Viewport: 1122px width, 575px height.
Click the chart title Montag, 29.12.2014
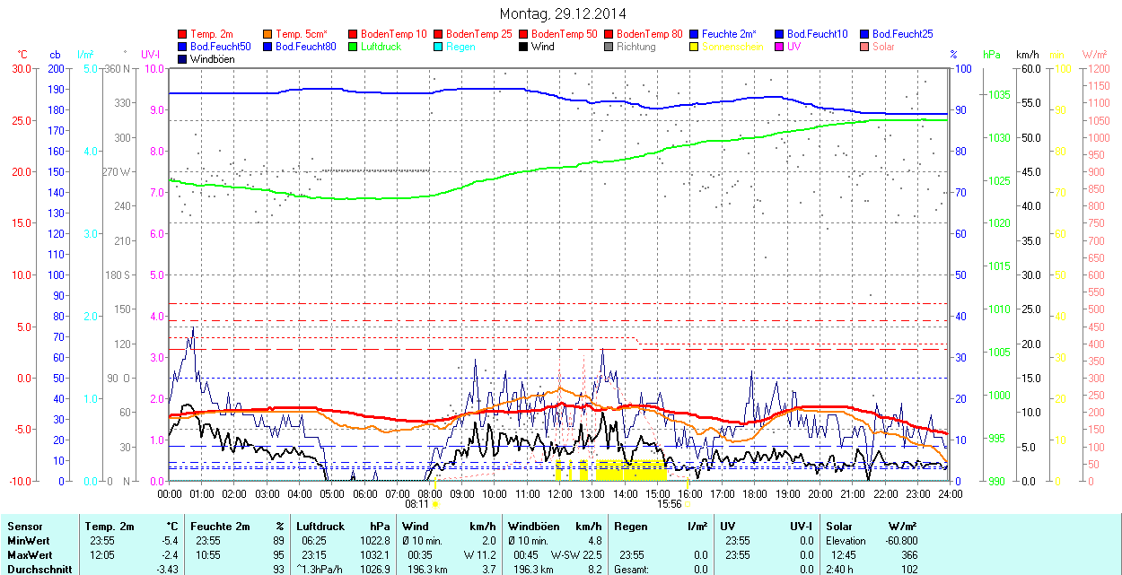[x=562, y=13]
